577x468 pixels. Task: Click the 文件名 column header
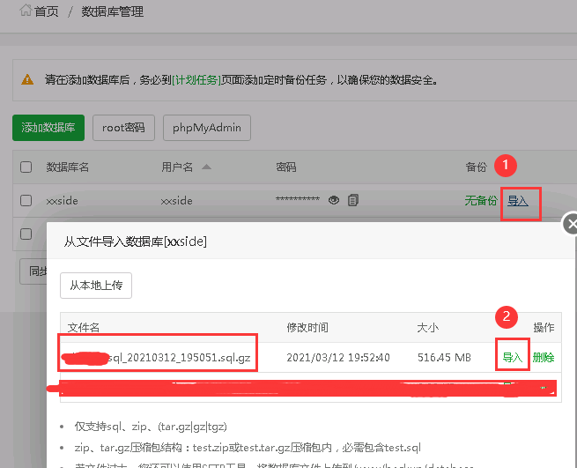[x=84, y=327]
